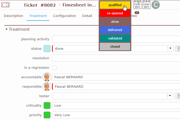The width and height of the screenshot is (180, 120).
Task: Set status to 'delivered'
Action: coord(115,30)
